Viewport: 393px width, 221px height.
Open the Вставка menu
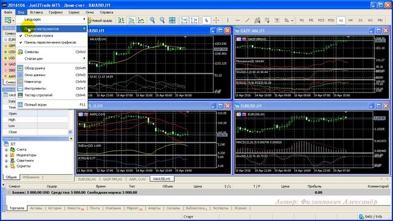click(x=36, y=12)
